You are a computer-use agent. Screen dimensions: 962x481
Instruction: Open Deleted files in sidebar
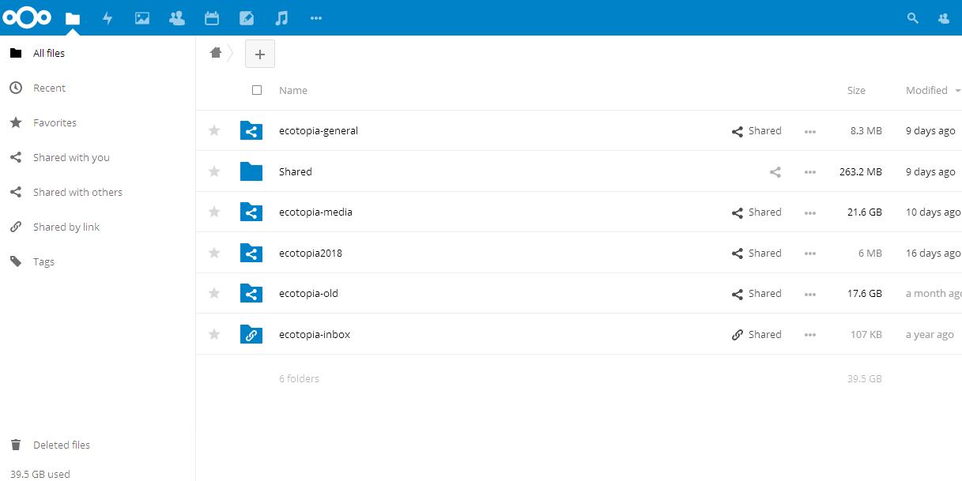click(61, 445)
